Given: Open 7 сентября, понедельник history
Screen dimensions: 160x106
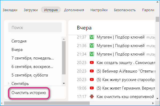Looking at the screenshot, I should coord(33,58).
